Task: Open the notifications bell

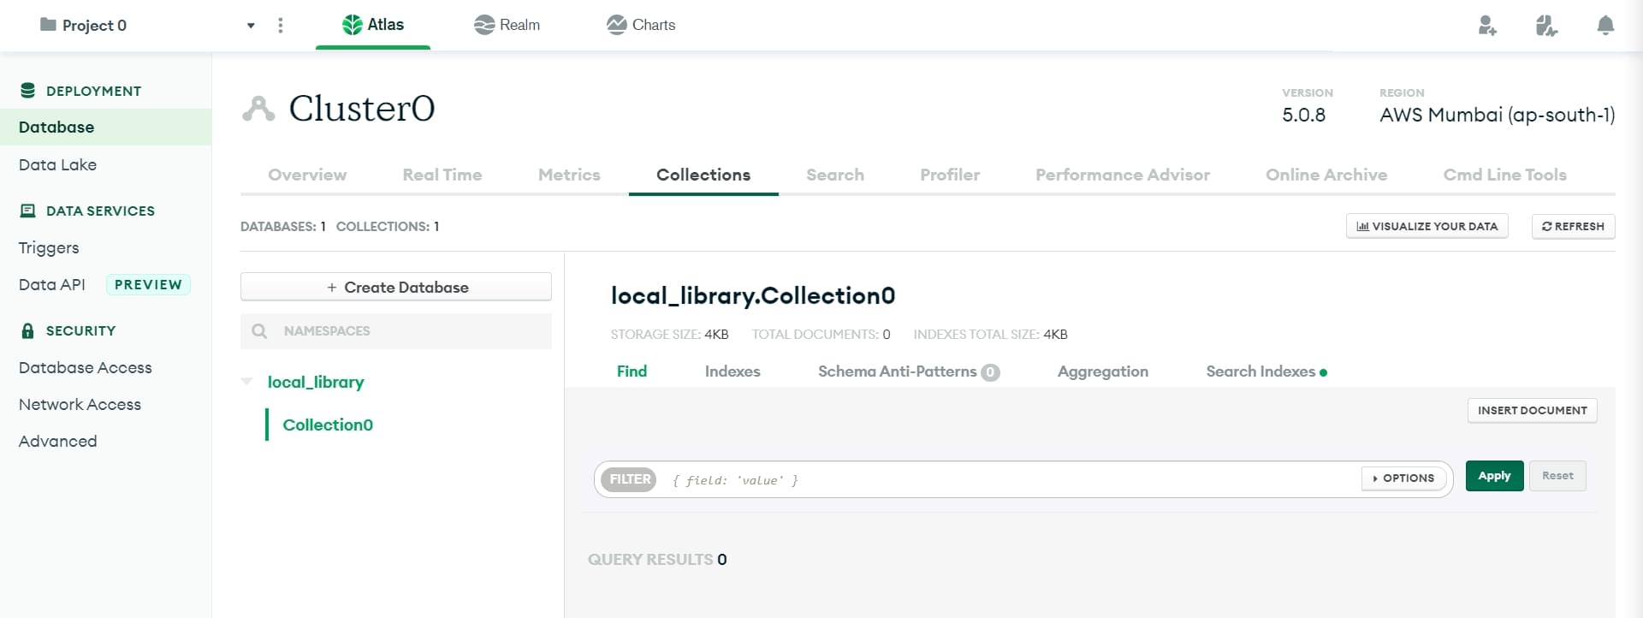Action: pyautogui.click(x=1605, y=26)
